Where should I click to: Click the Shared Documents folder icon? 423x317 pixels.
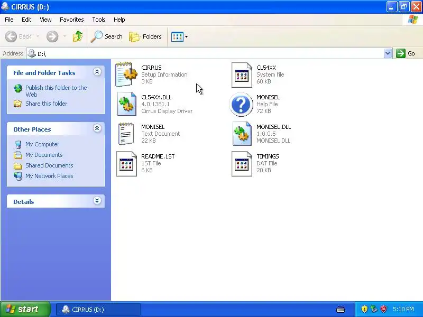pyautogui.click(x=18, y=166)
